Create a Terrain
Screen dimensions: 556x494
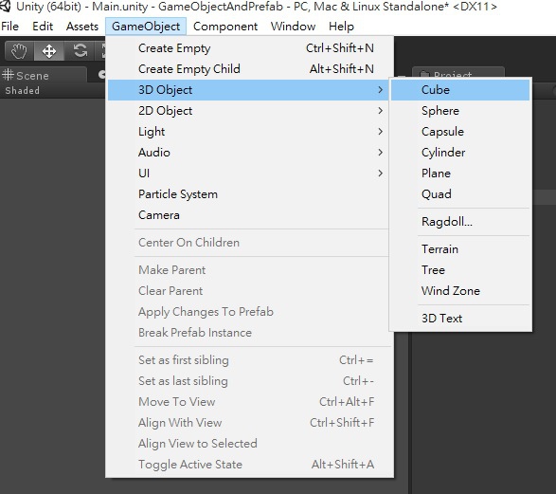[460, 249]
